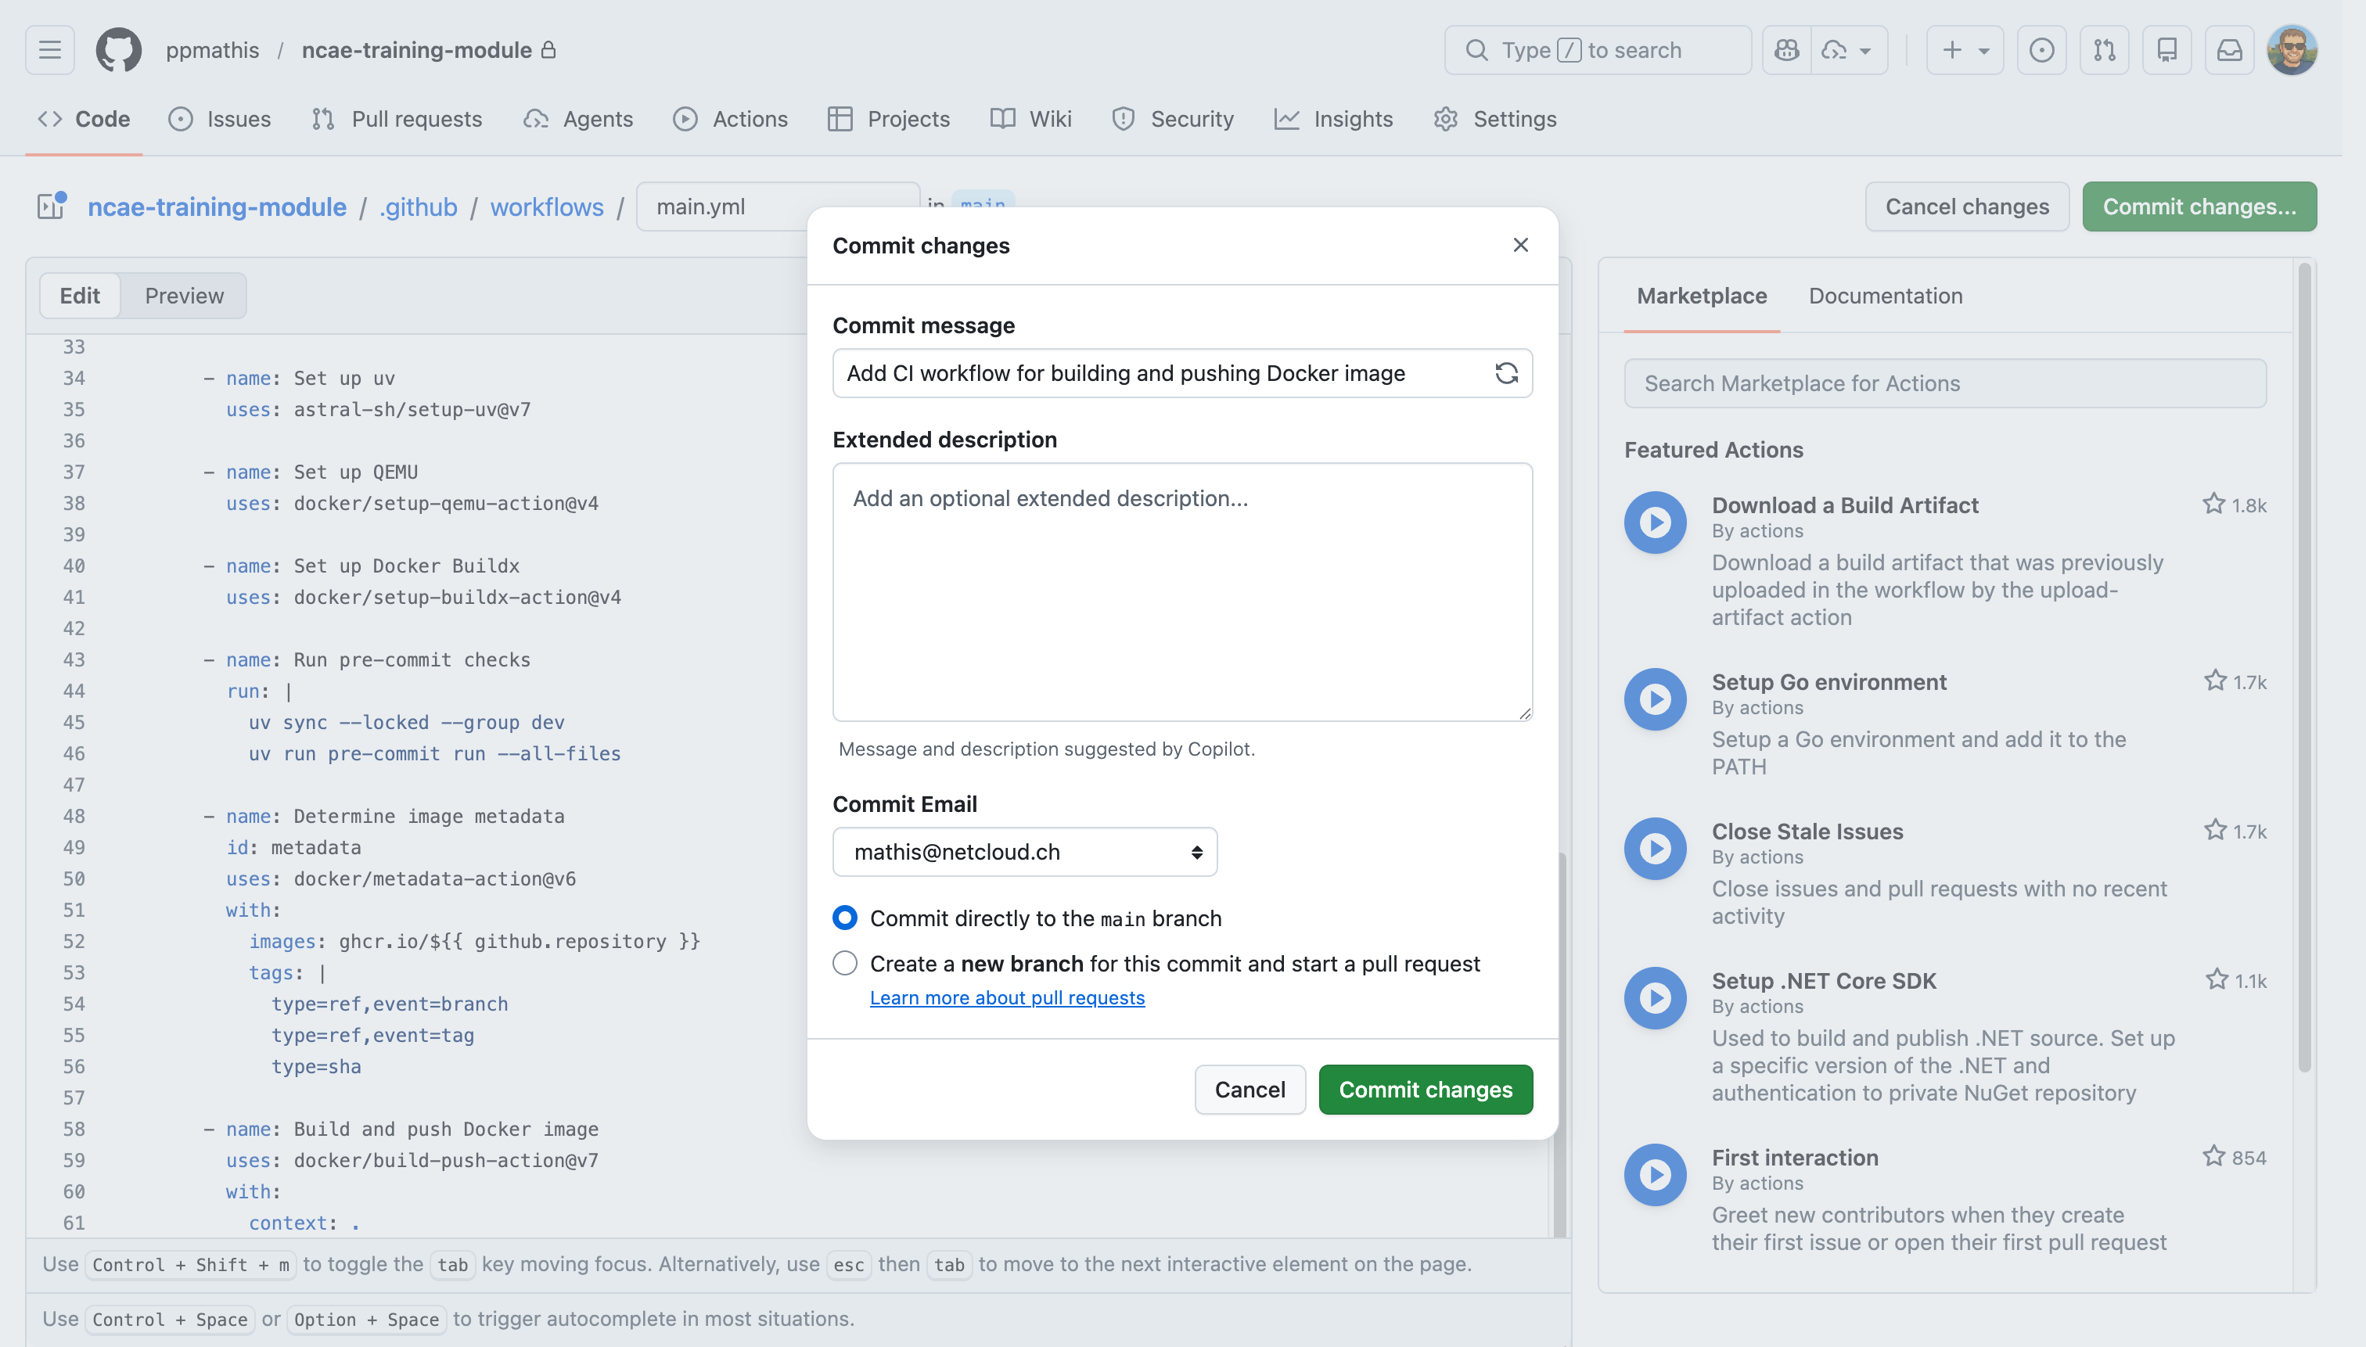2366x1347 pixels.
Task: Open the Close Stale Issues action title
Action: click(x=1807, y=831)
